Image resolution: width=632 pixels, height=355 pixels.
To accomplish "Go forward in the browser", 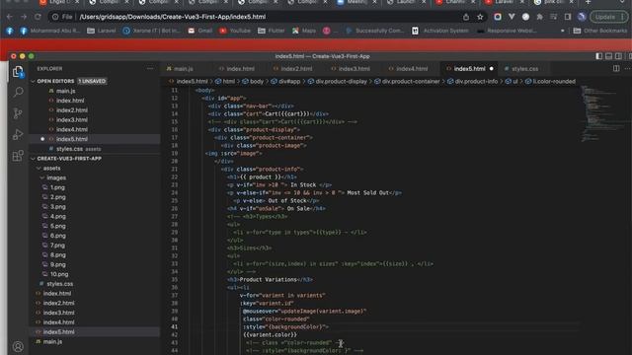I will click(24, 17).
